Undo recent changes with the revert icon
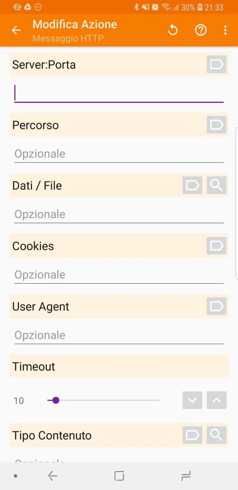 click(173, 30)
